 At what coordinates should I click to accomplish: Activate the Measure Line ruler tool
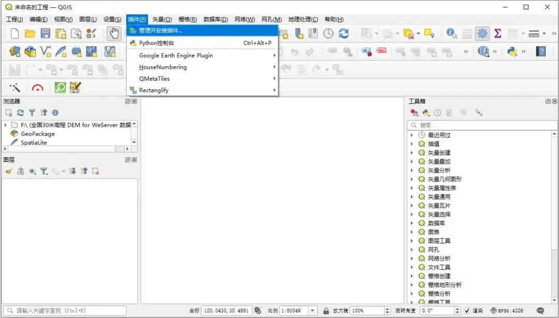point(534,33)
